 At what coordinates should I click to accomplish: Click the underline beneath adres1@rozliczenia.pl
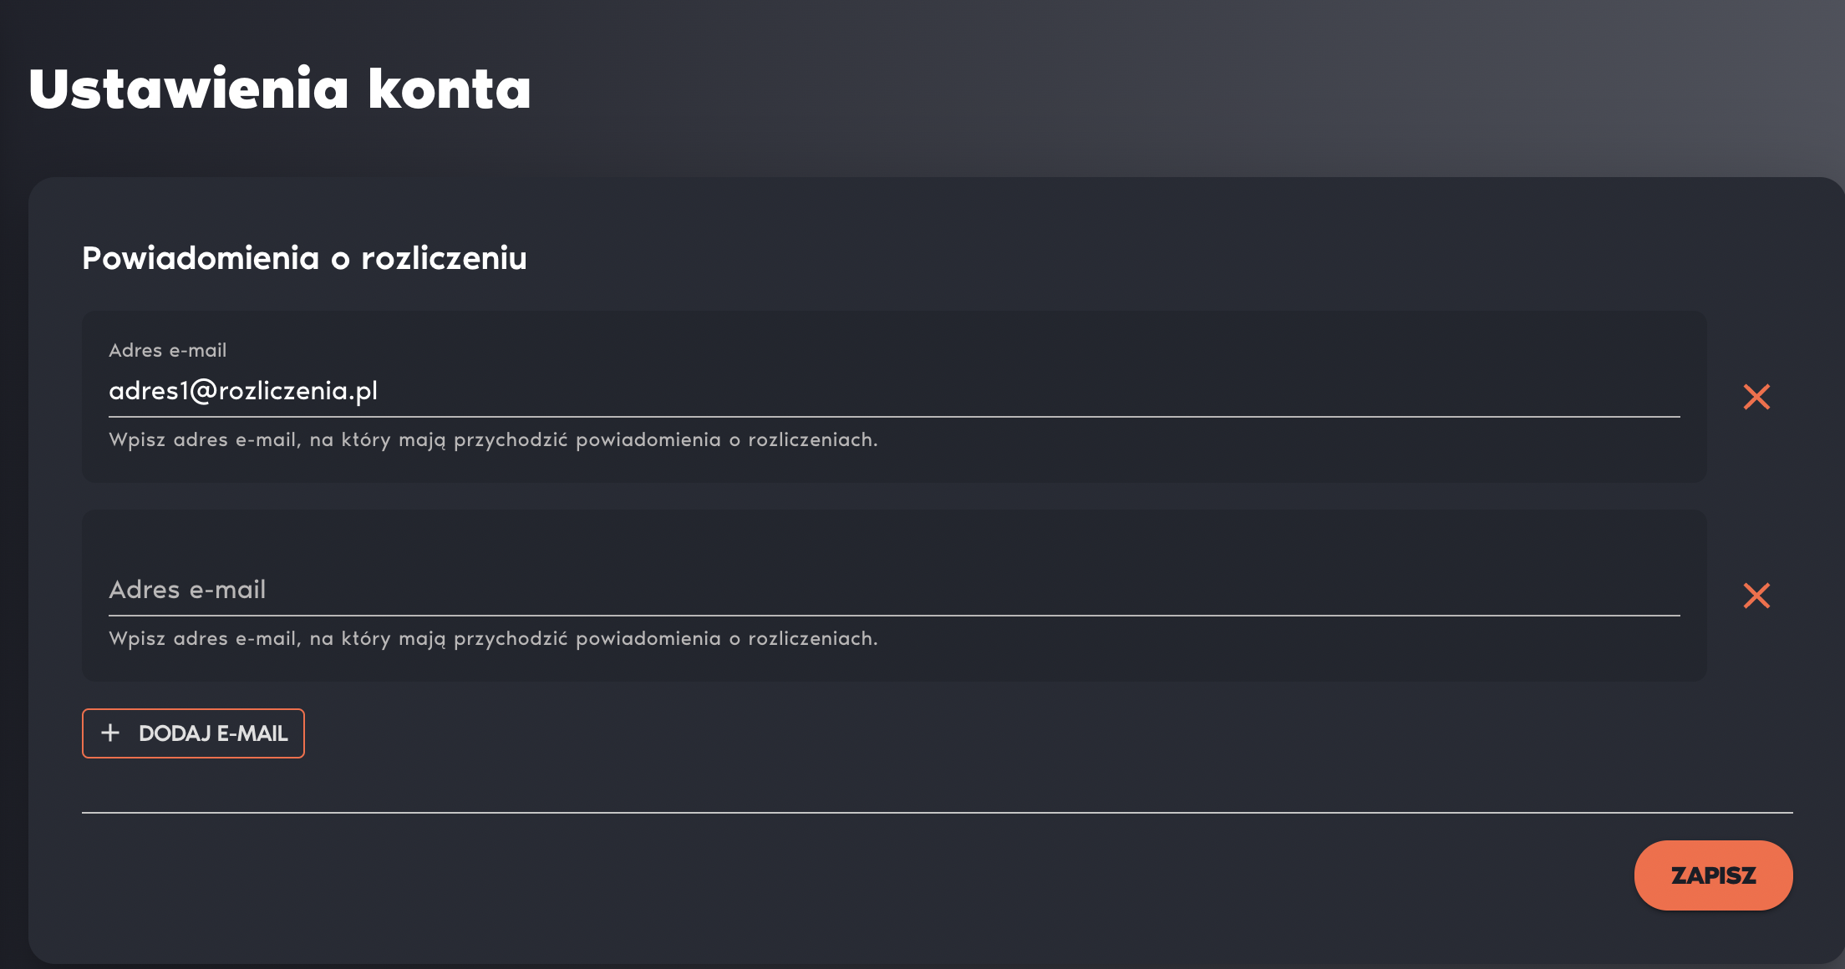tap(894, 416)
